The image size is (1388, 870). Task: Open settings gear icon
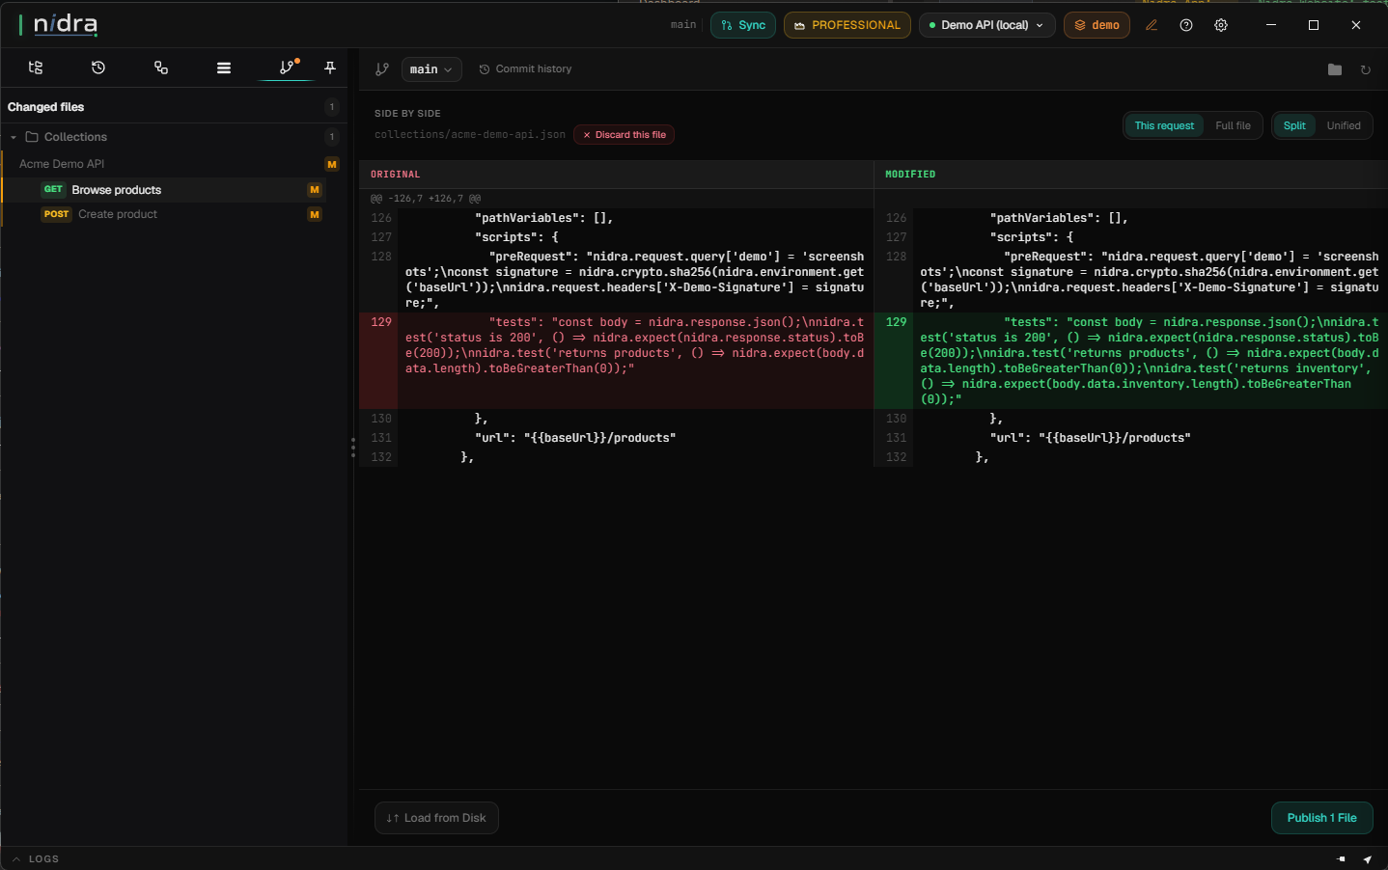click(x=1221, y=25)
